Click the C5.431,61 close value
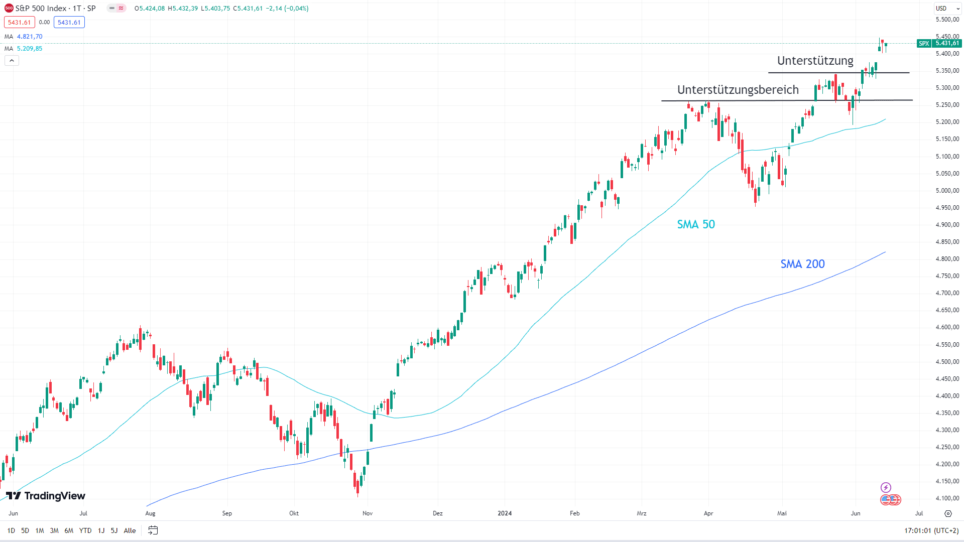 (248, 9)
